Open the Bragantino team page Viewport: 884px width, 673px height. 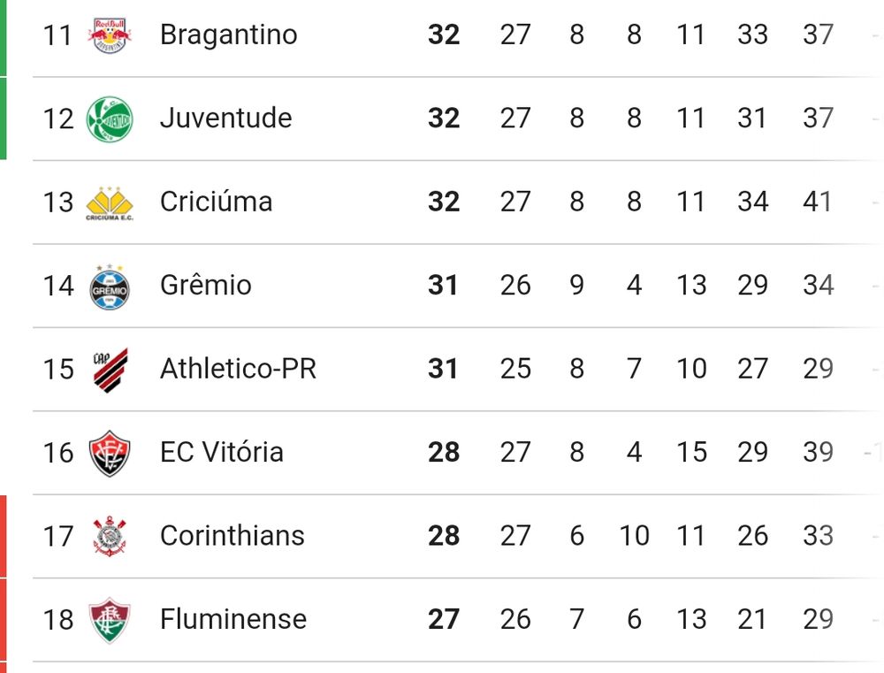(x=228, y=34)
